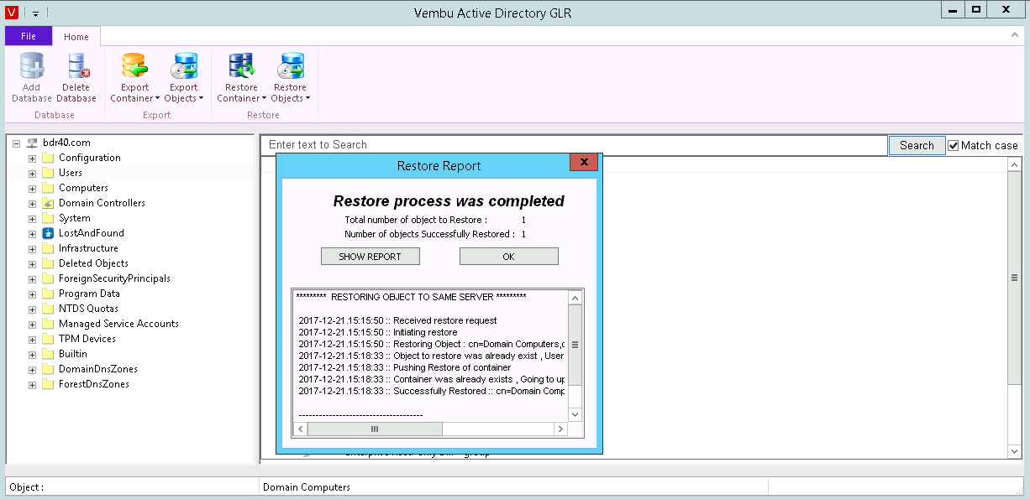Click the Infrastructure folder icon
The width and height of the screenshot is (1030, 499).
click(x=48, y=248)
